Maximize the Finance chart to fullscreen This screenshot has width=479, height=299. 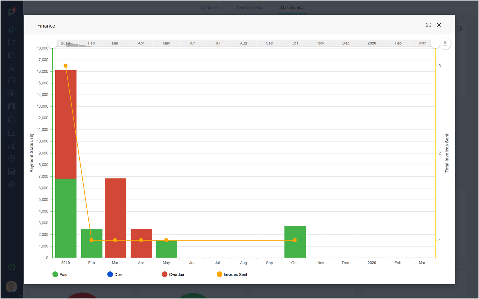pyautogui.click(x=429, y=25)
